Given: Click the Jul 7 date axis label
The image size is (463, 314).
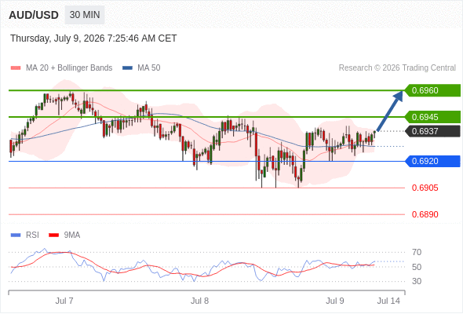Looking at the screenshot, I should (x=64, y=301).
